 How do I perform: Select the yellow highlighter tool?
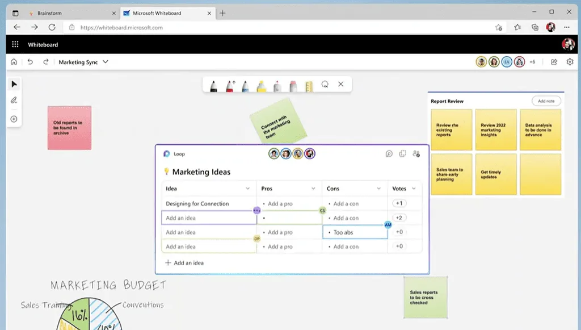point(261,84)
